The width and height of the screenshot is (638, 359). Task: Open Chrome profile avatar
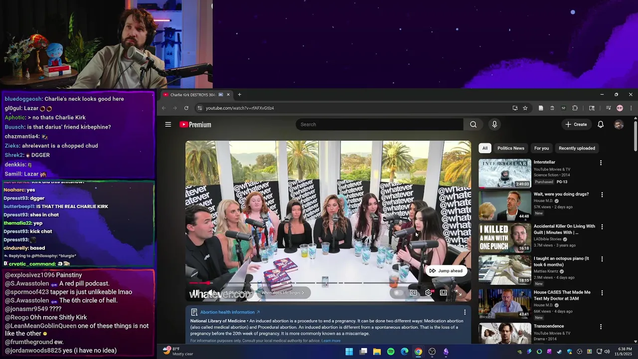pos(620,108)
